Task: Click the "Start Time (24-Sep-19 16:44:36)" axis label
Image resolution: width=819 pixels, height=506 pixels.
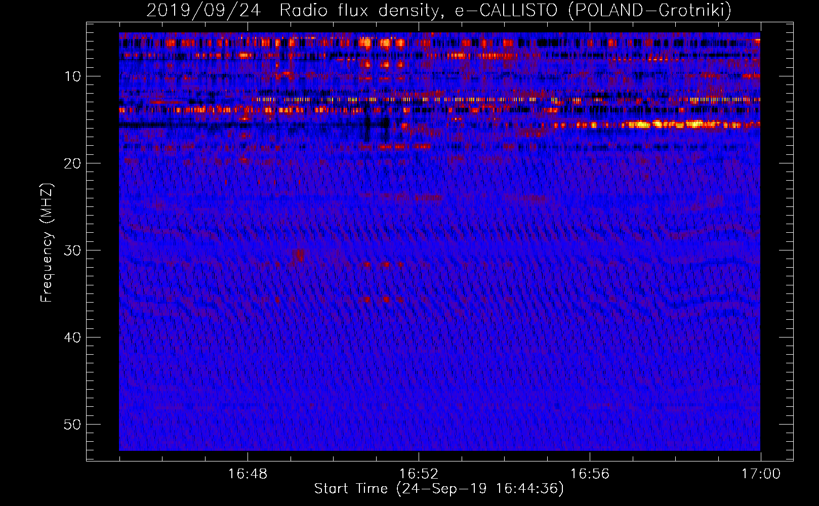Action: 439,488
